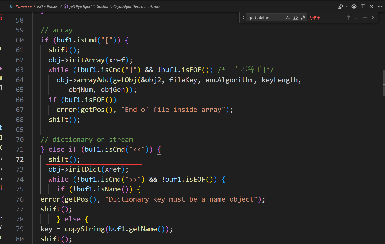The image size is (385, 244).
Task: Click "obj->initArray(xref);" on line 62
Action: (x=90, y=60)
